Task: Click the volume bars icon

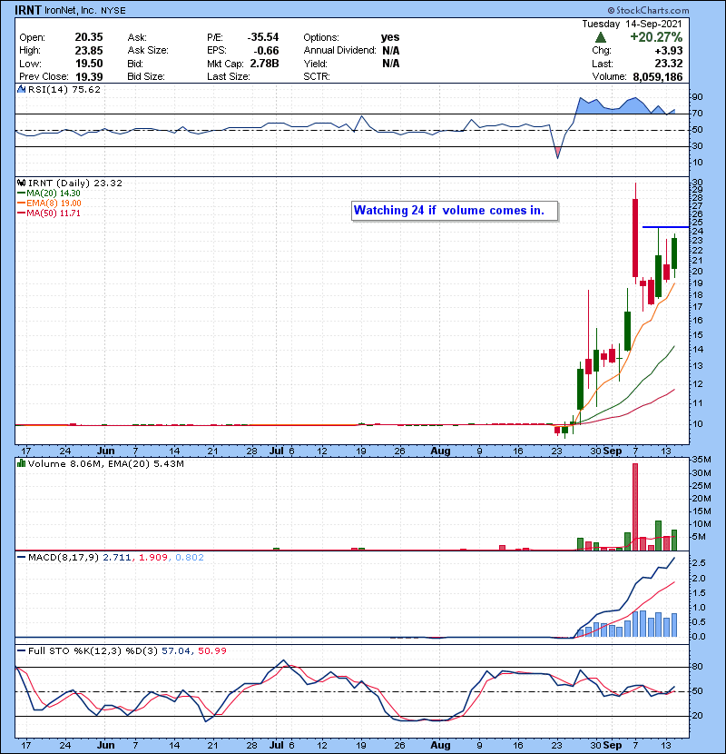Action: pyautogui.click(x=21, y=463)
